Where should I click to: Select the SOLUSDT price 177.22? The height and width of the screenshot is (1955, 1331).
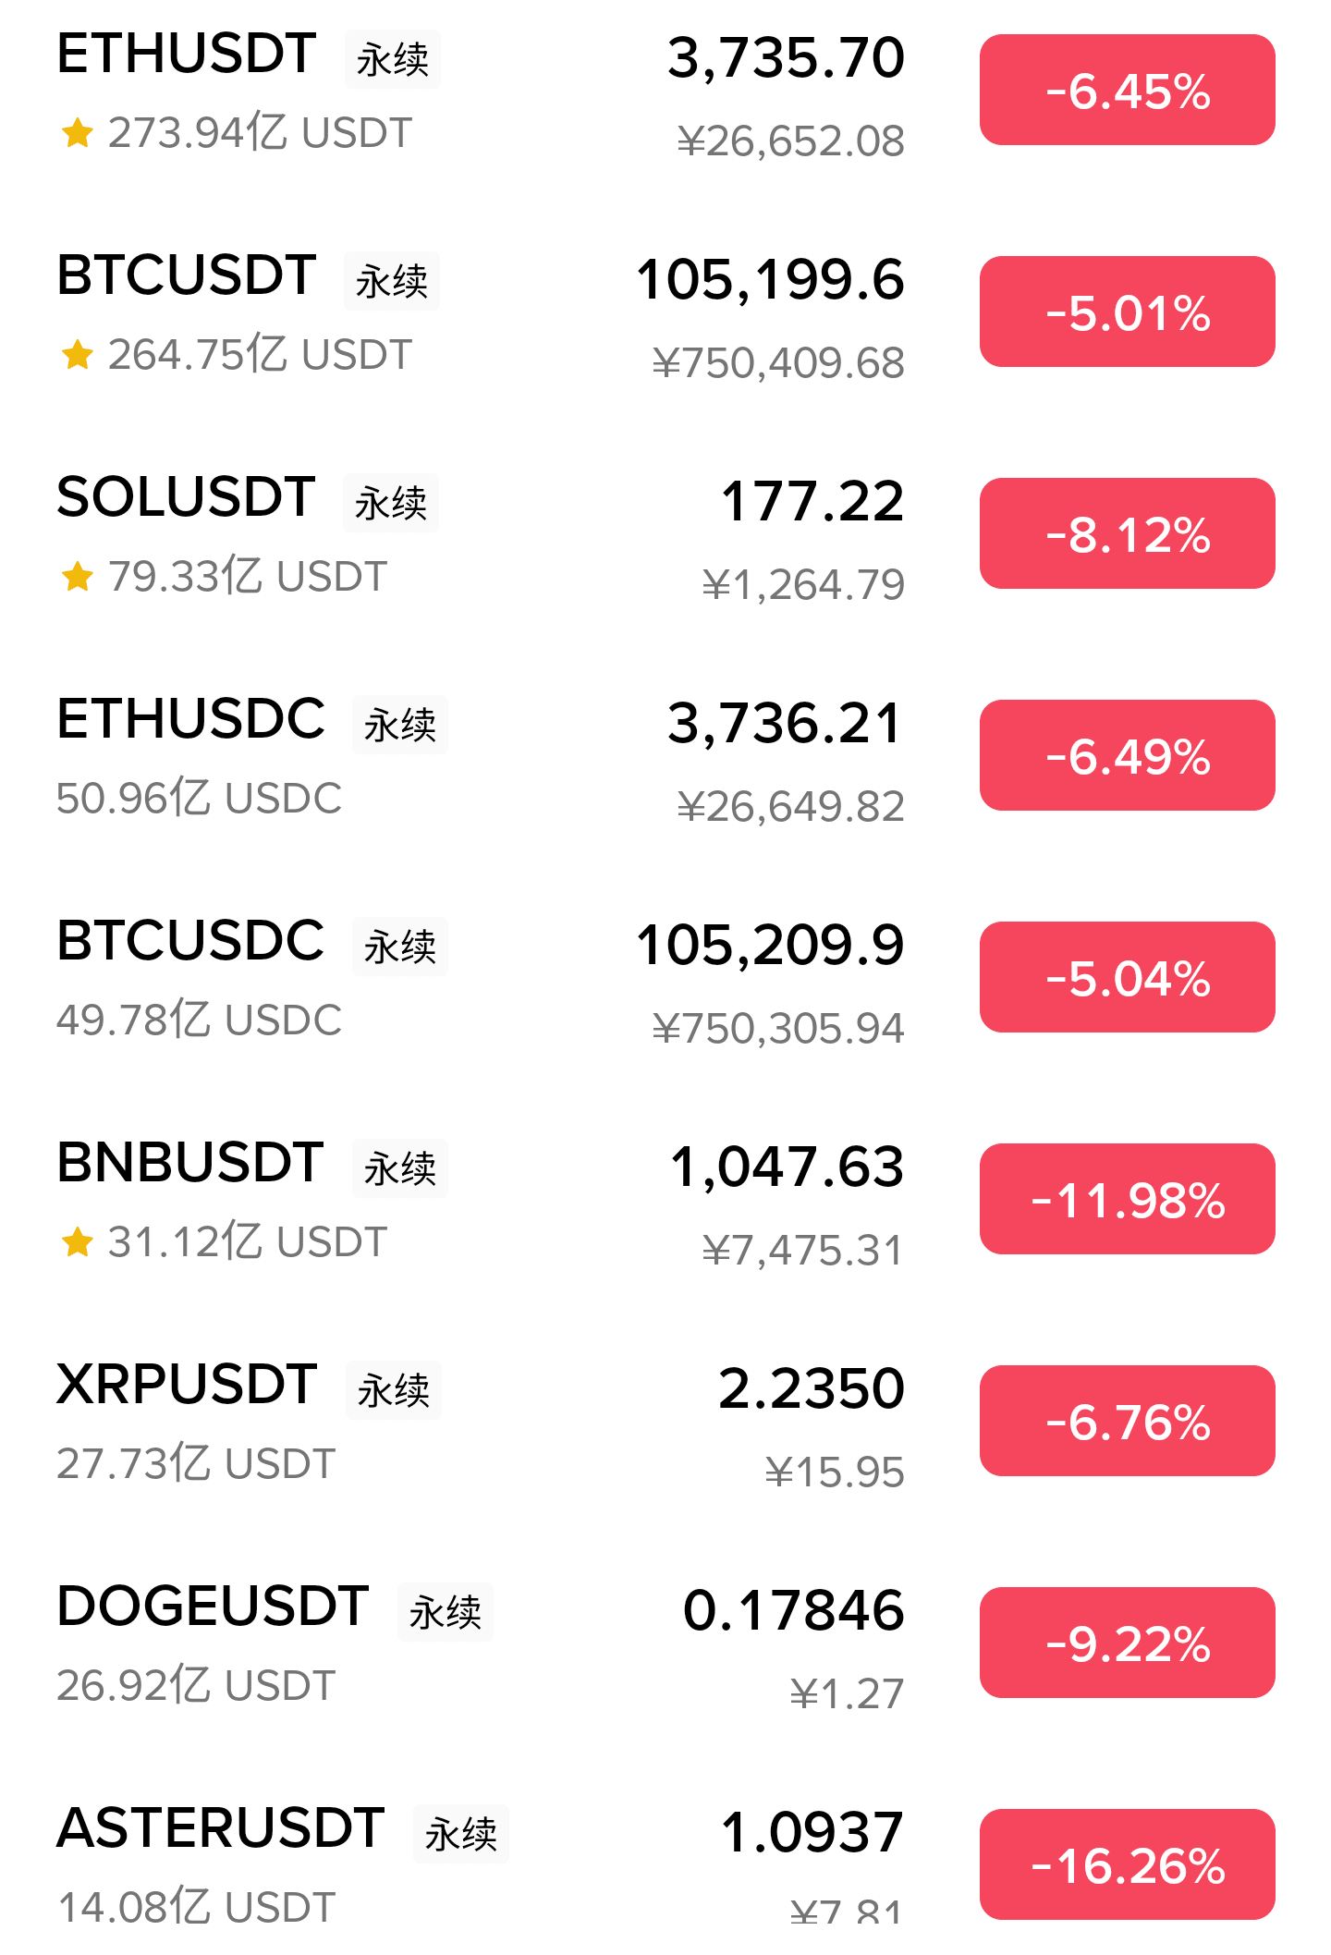click(x=812, y=501)
